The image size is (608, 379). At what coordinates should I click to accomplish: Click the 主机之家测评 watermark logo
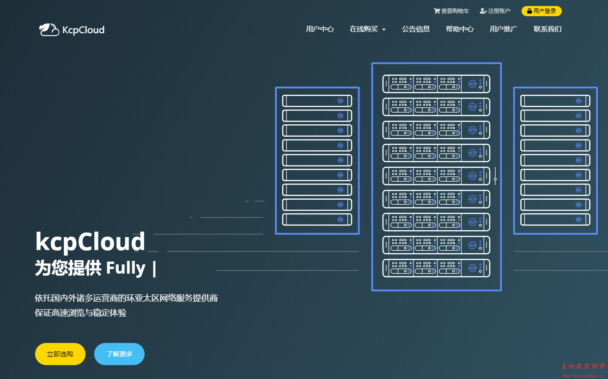pos(583,367)
